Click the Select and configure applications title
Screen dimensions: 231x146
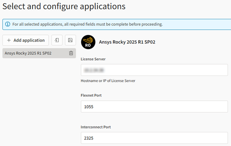(x=64, y=7)
